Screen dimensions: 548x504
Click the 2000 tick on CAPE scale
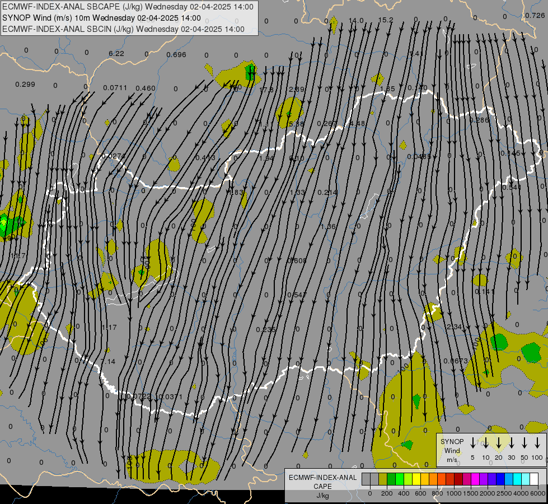(488, 493)
